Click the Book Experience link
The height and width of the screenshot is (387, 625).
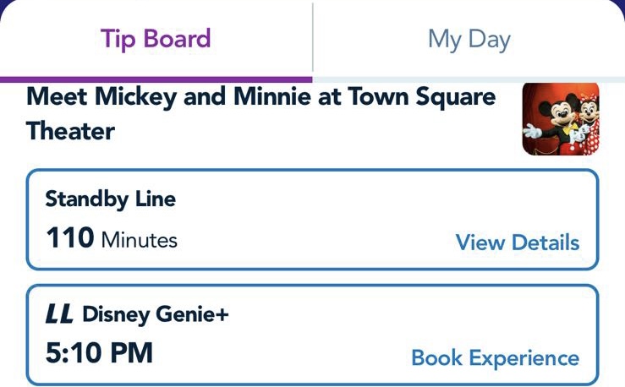click(x=495, y=357)
